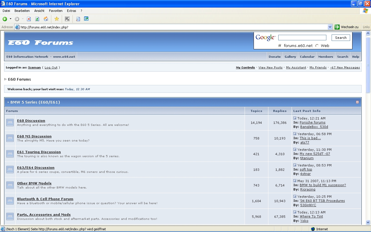Open the Bluetooth & Cell Phone Forum link
The image size is (371, 232).
45,199
